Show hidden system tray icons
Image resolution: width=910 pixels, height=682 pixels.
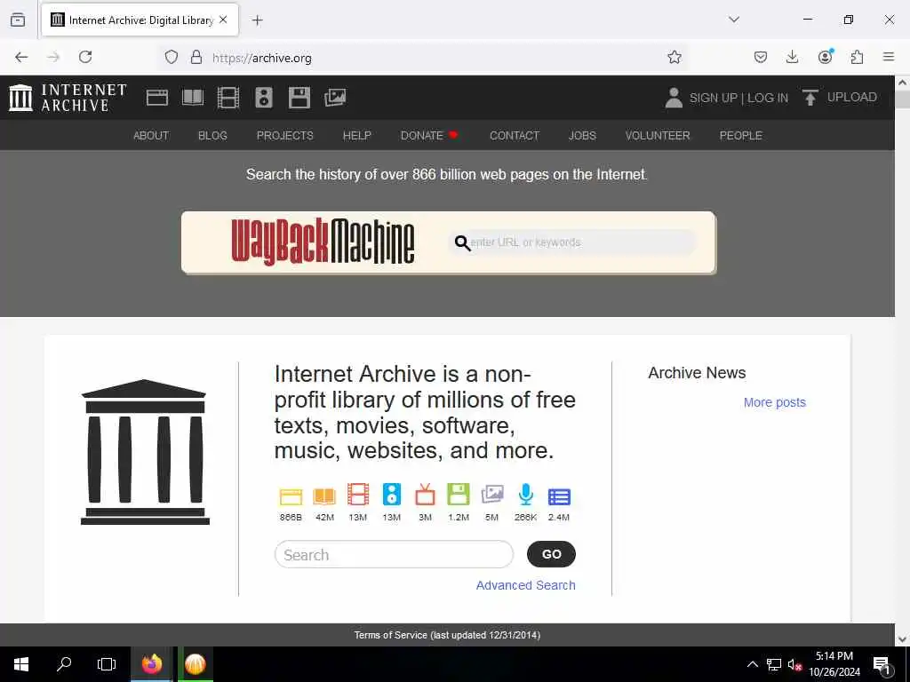pyautogui.click(x=752, y=664)
